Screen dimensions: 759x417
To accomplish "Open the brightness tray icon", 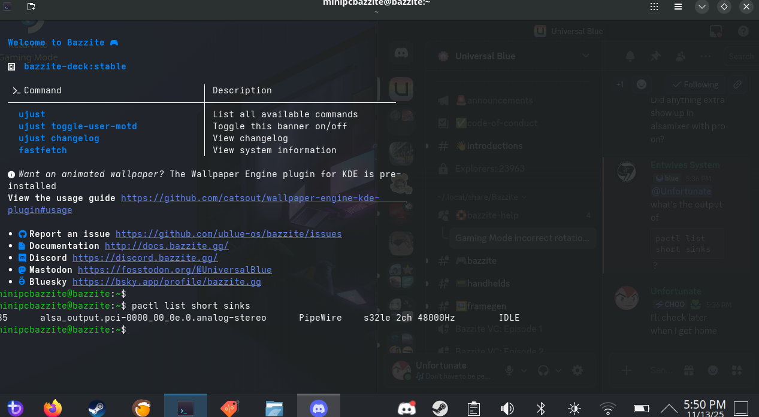I will pyautogui.click(x=574, y=409).
